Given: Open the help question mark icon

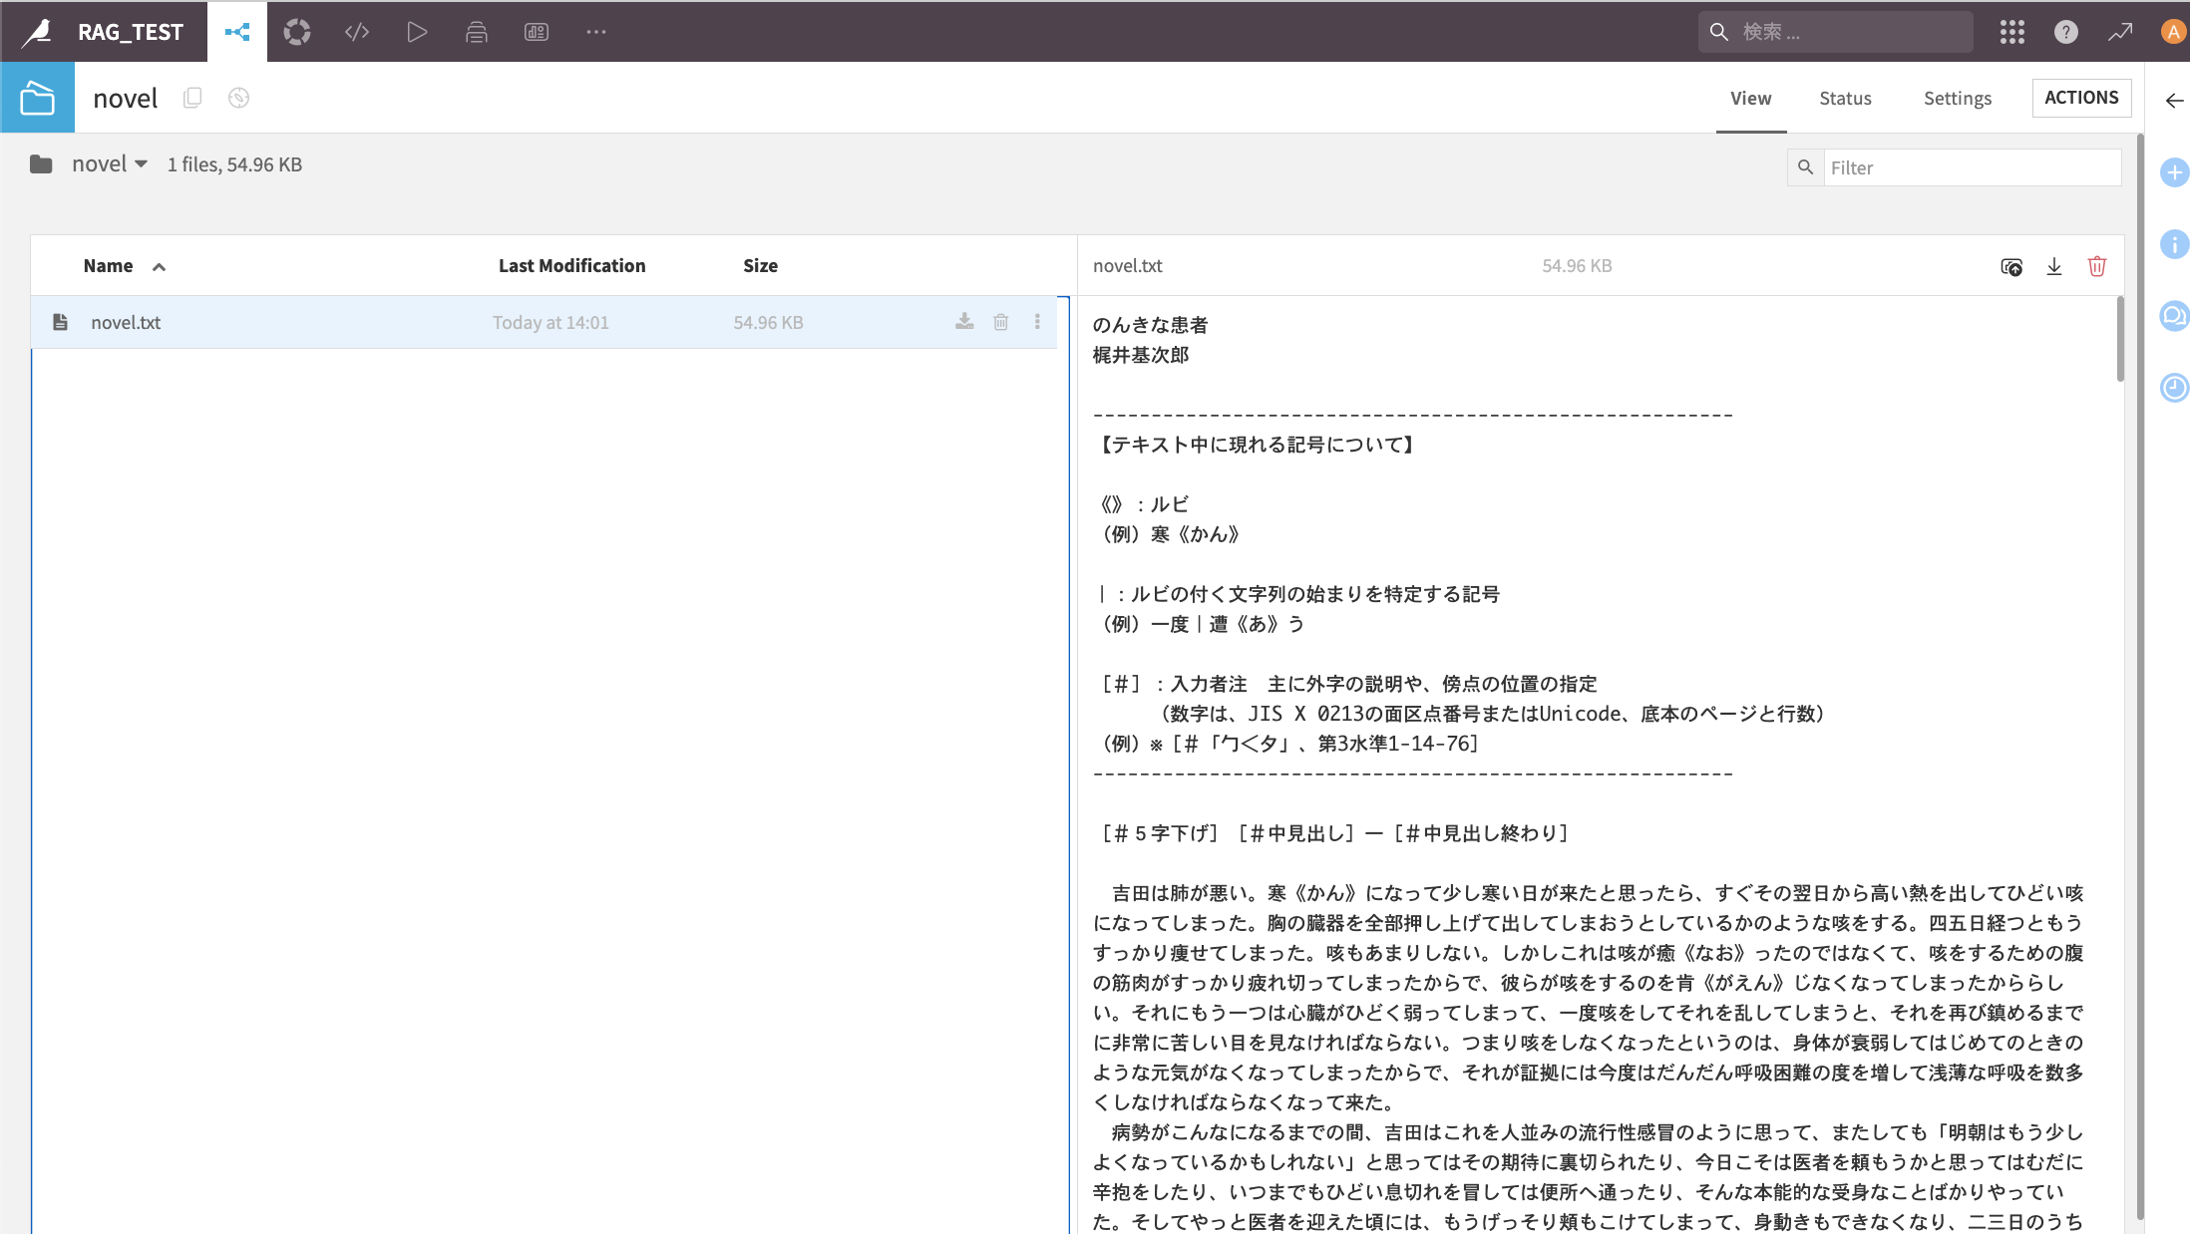Looking at the screenshot, I should coord(2065,32).
